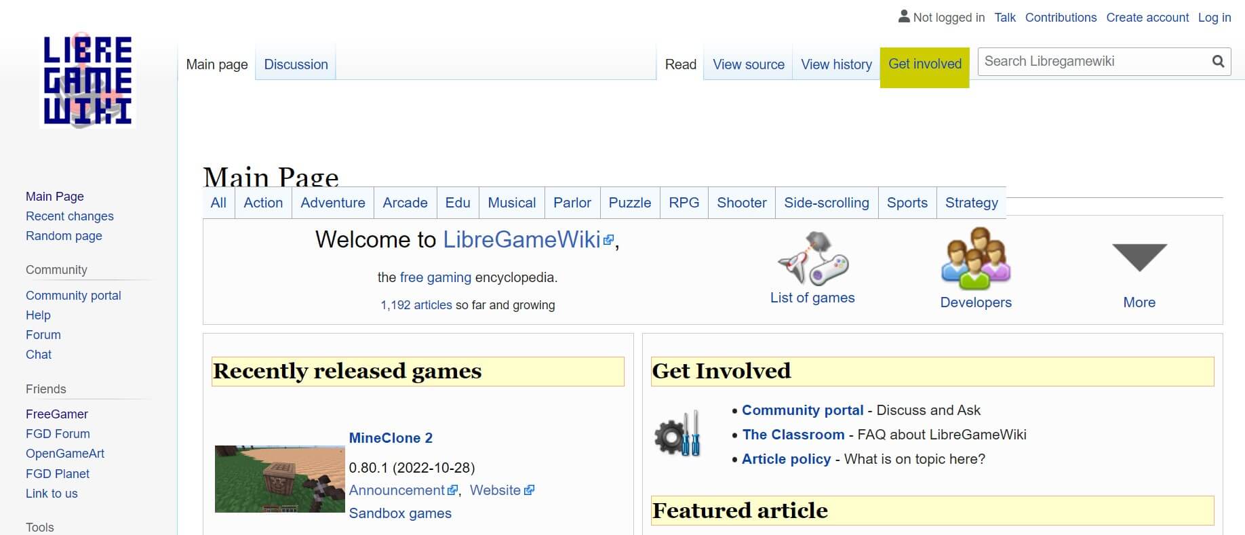
Task: Open MineClone 2 Announcement external link
Action: coord(403,490)
